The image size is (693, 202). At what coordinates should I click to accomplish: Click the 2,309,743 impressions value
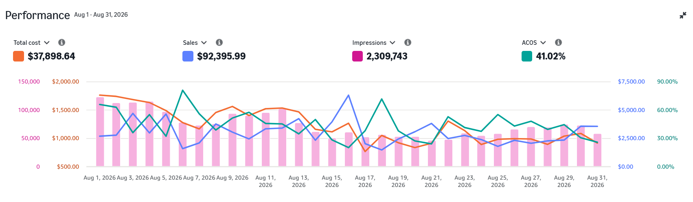[x=387, y=56]
